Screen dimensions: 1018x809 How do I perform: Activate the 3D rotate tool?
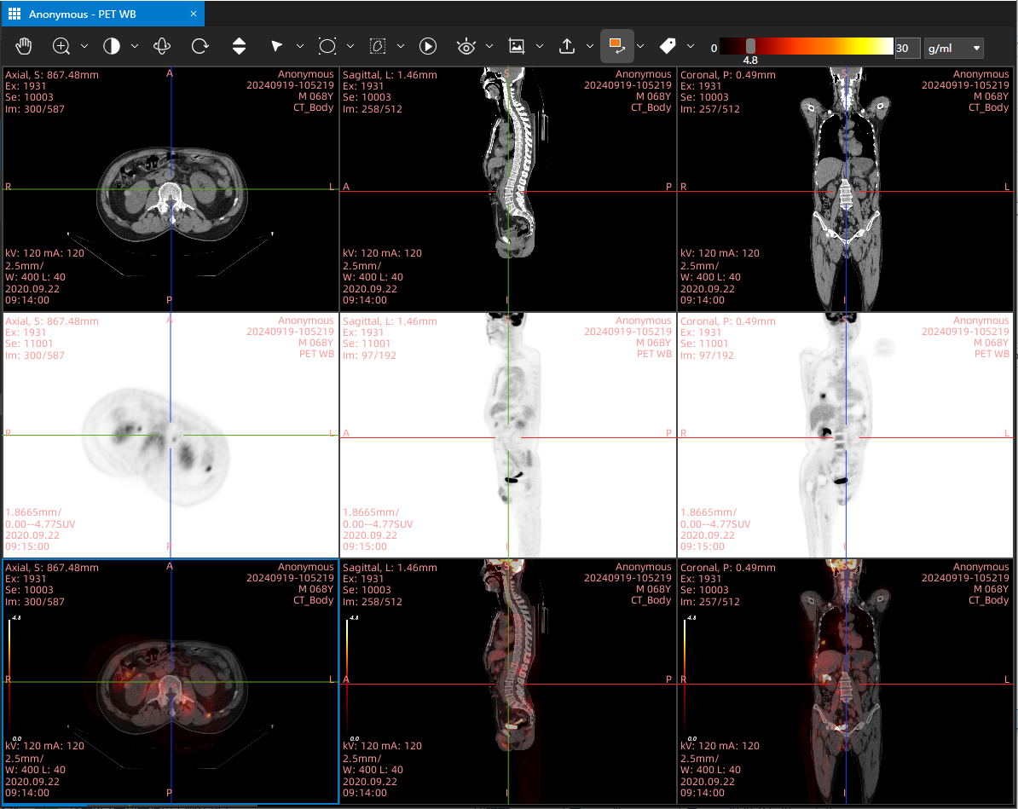click(162, 46)
